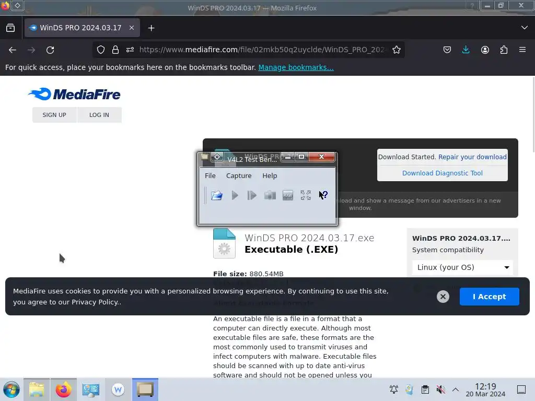Click the Download Diagnostic Tool link
The height and width of the screenshot is (401, 535).
pos(442,173)
